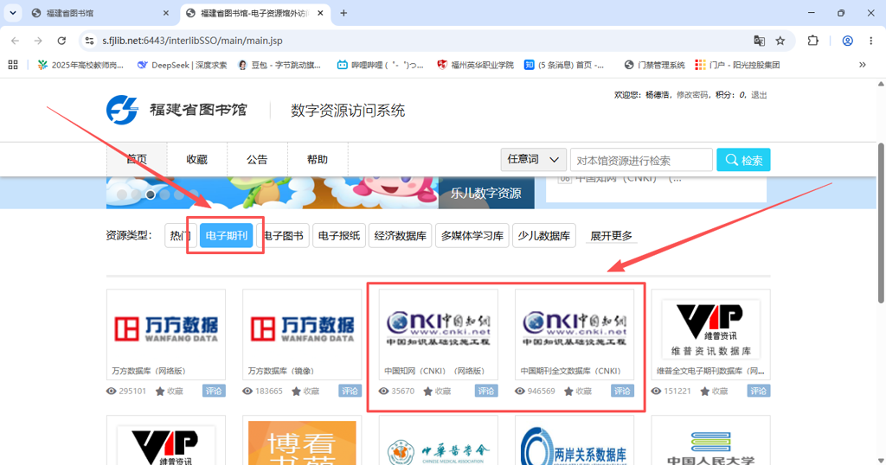Select the 电子期刊 resource type

coord(226,235)
